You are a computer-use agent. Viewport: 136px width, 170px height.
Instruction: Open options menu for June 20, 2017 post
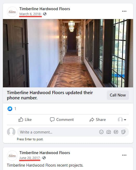(124, 155)
